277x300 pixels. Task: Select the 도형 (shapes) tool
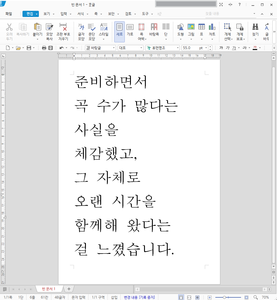(x=180, y=29)
